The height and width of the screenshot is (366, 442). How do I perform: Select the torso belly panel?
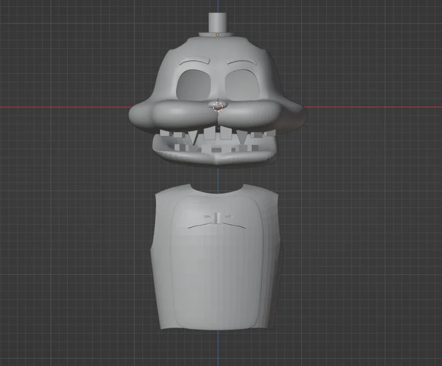click(217, 263)
